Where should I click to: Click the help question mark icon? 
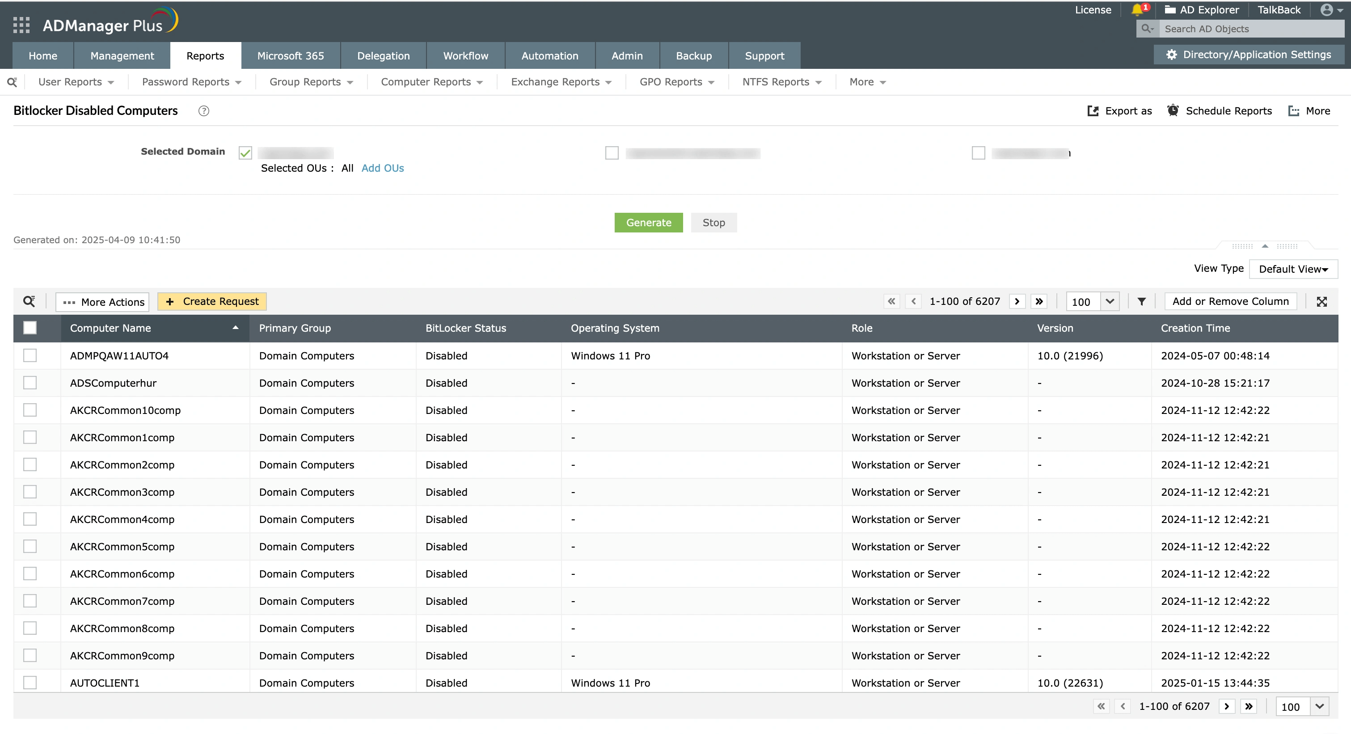pos(203,110)
